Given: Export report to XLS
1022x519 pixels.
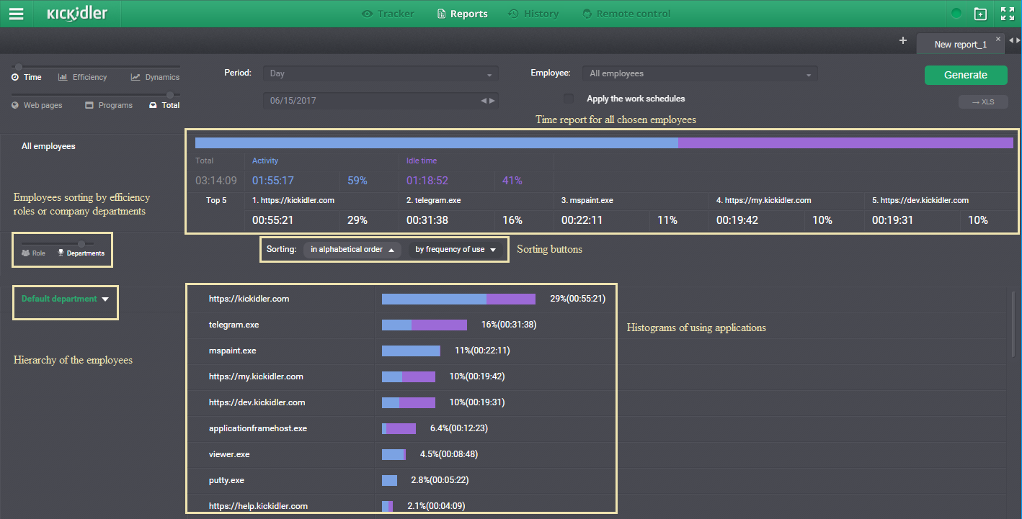Looking at the screenshot, I should 983,102.
